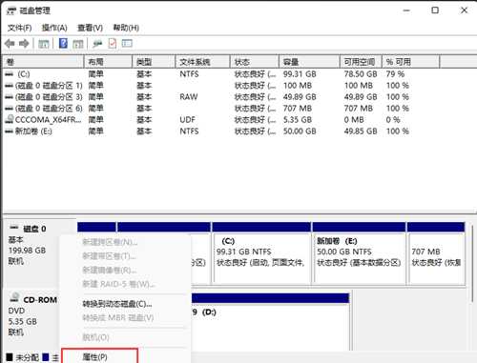The image size is (477, 363).
Task: Sort by the 容量 column header
Action: pyautogui.click(x=309, y=62)
